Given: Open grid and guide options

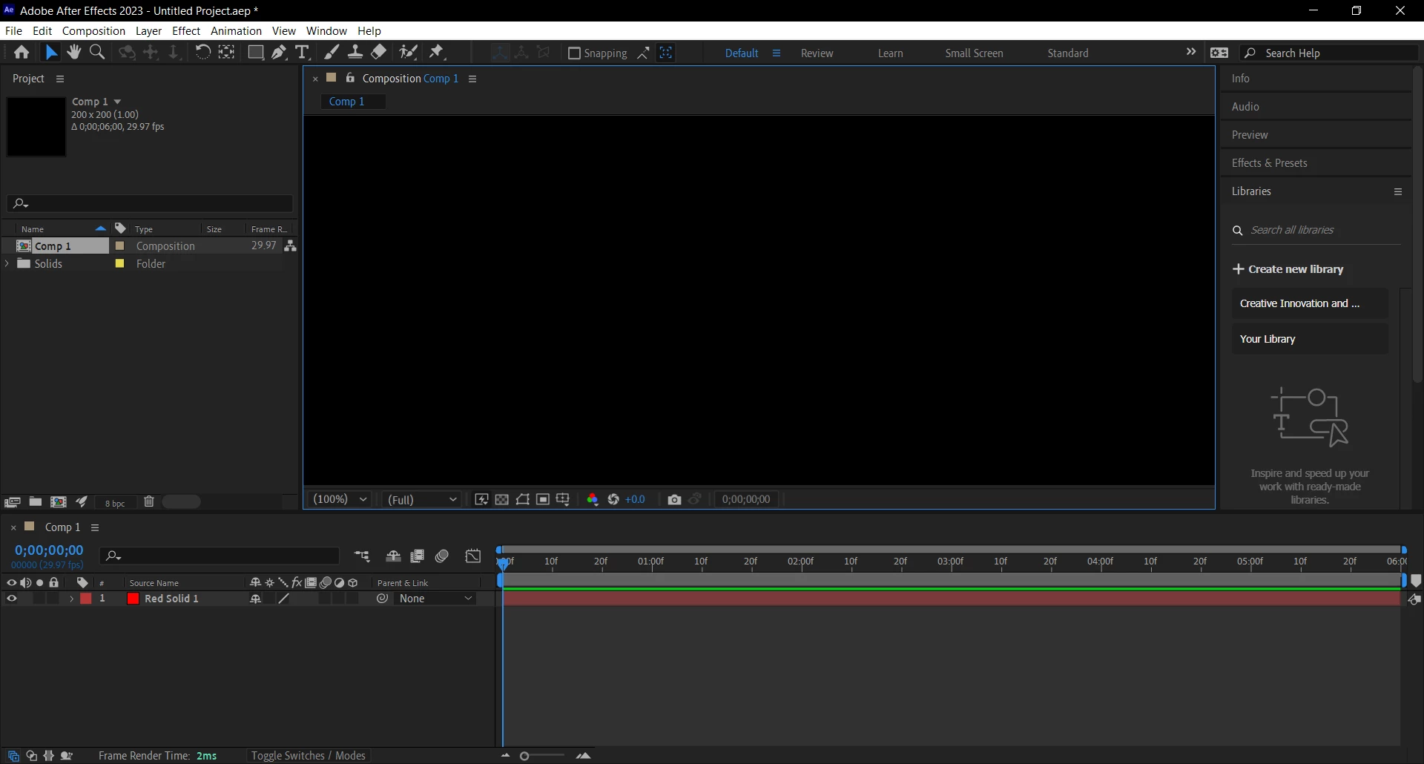Looking at the screenshot, I should pyautogui.click(x=563, y=500).
